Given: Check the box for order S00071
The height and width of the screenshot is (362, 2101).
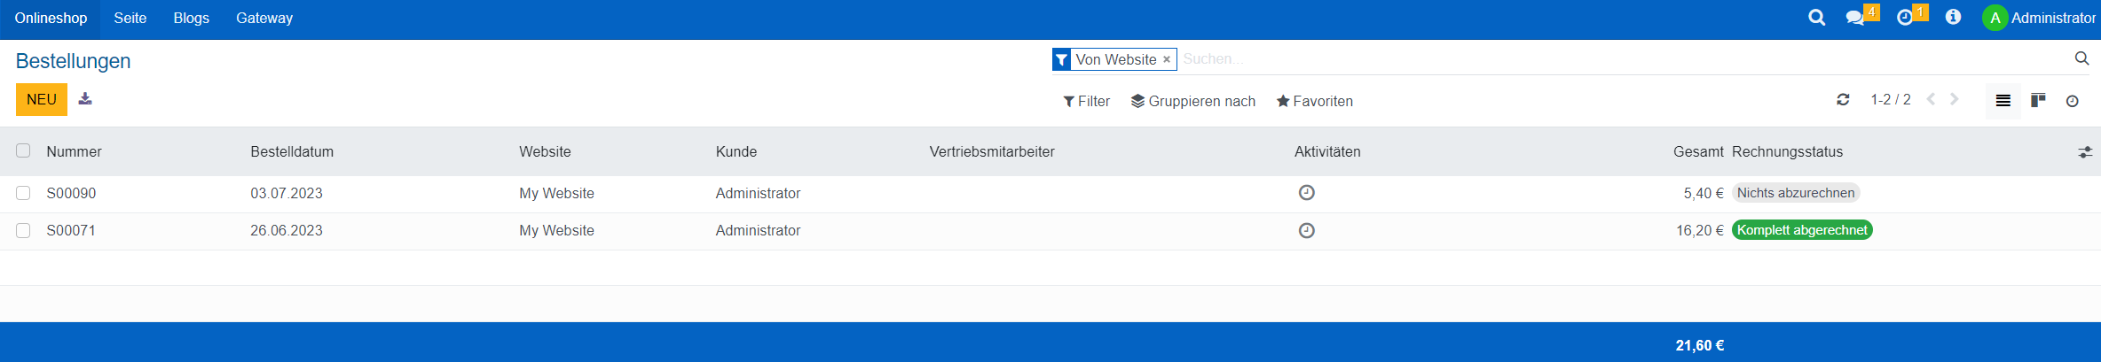Looking at the screenshot, I should coord(23,230).
